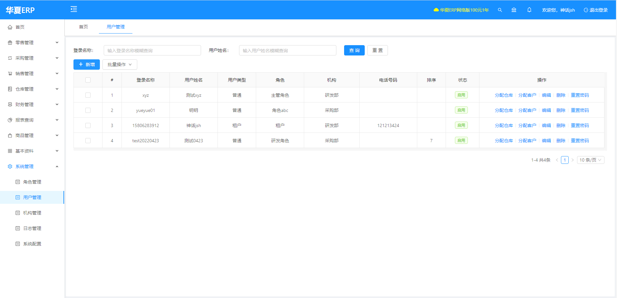
Task: Focus the 登录名称 search input
Action: 152,50
